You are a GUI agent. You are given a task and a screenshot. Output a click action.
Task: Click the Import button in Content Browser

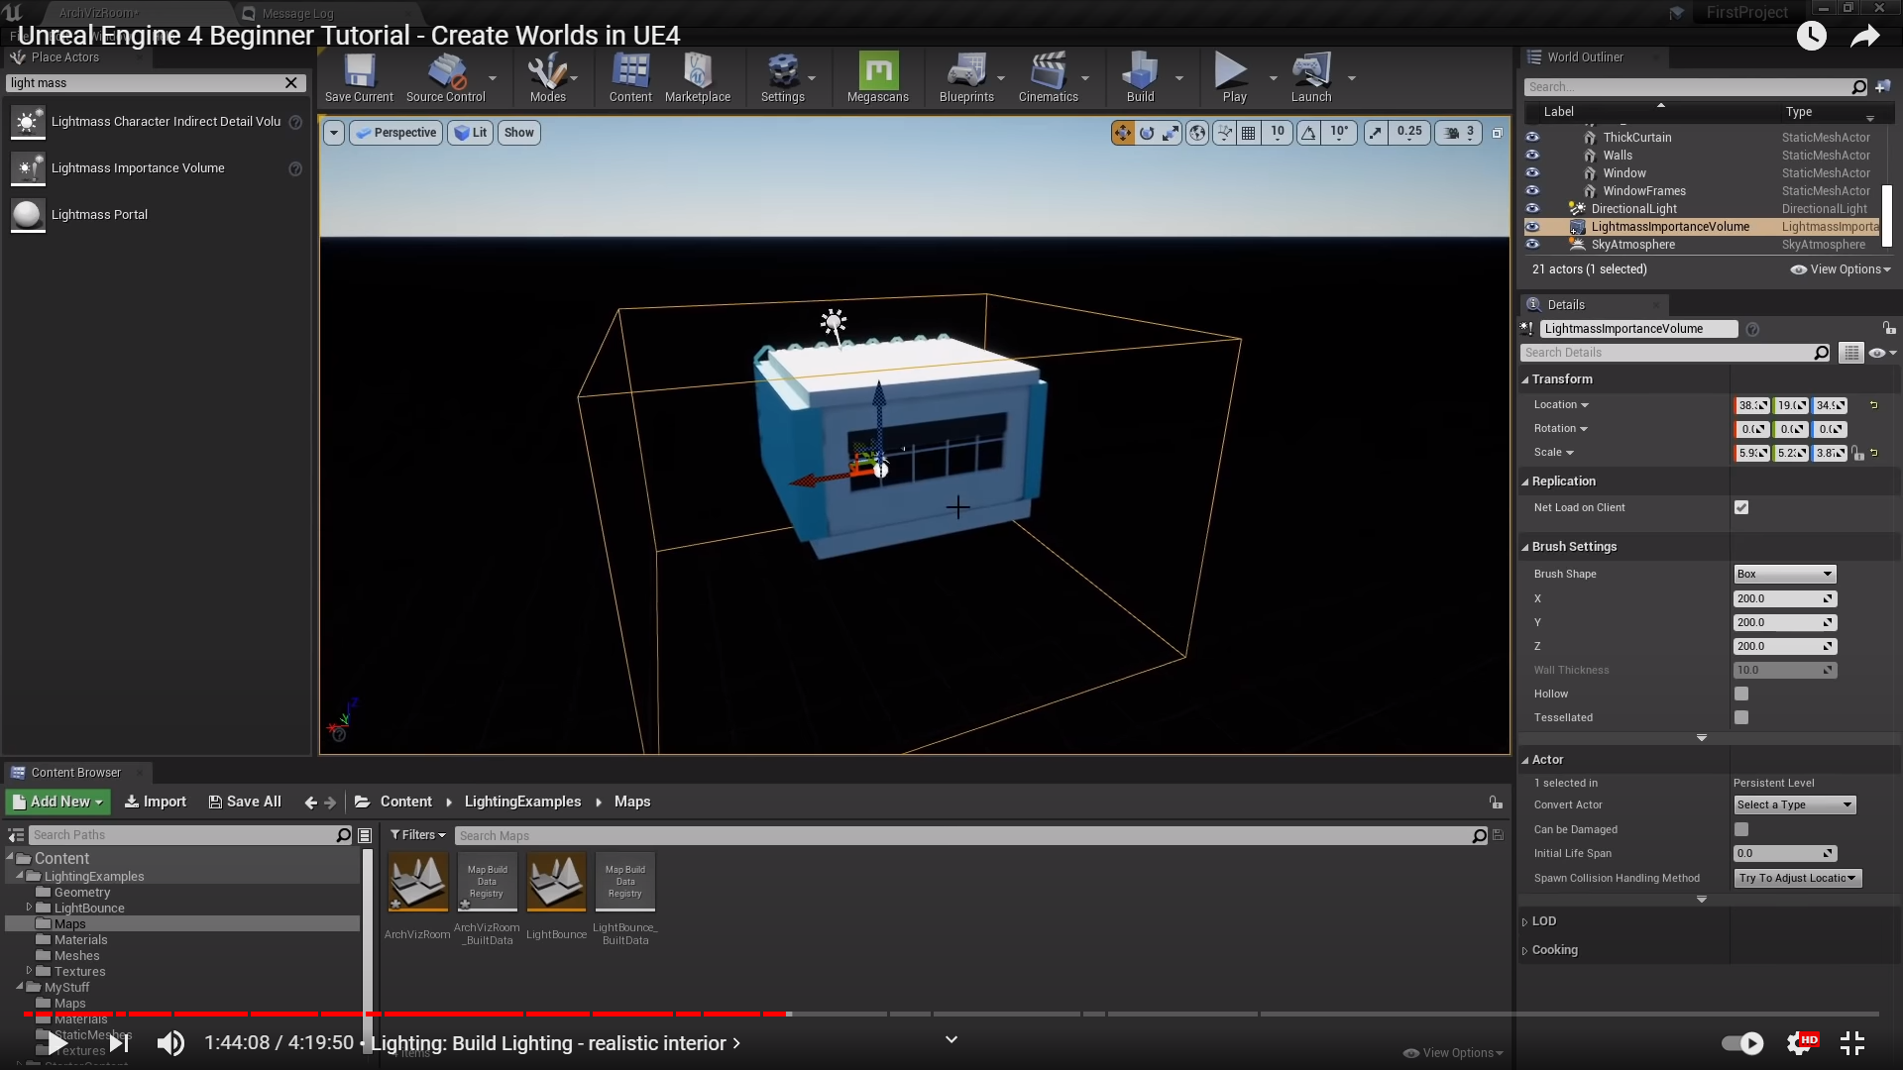tap(156, 802)
